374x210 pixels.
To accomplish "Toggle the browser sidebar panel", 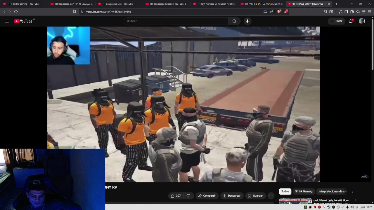I will coord(346,12).
